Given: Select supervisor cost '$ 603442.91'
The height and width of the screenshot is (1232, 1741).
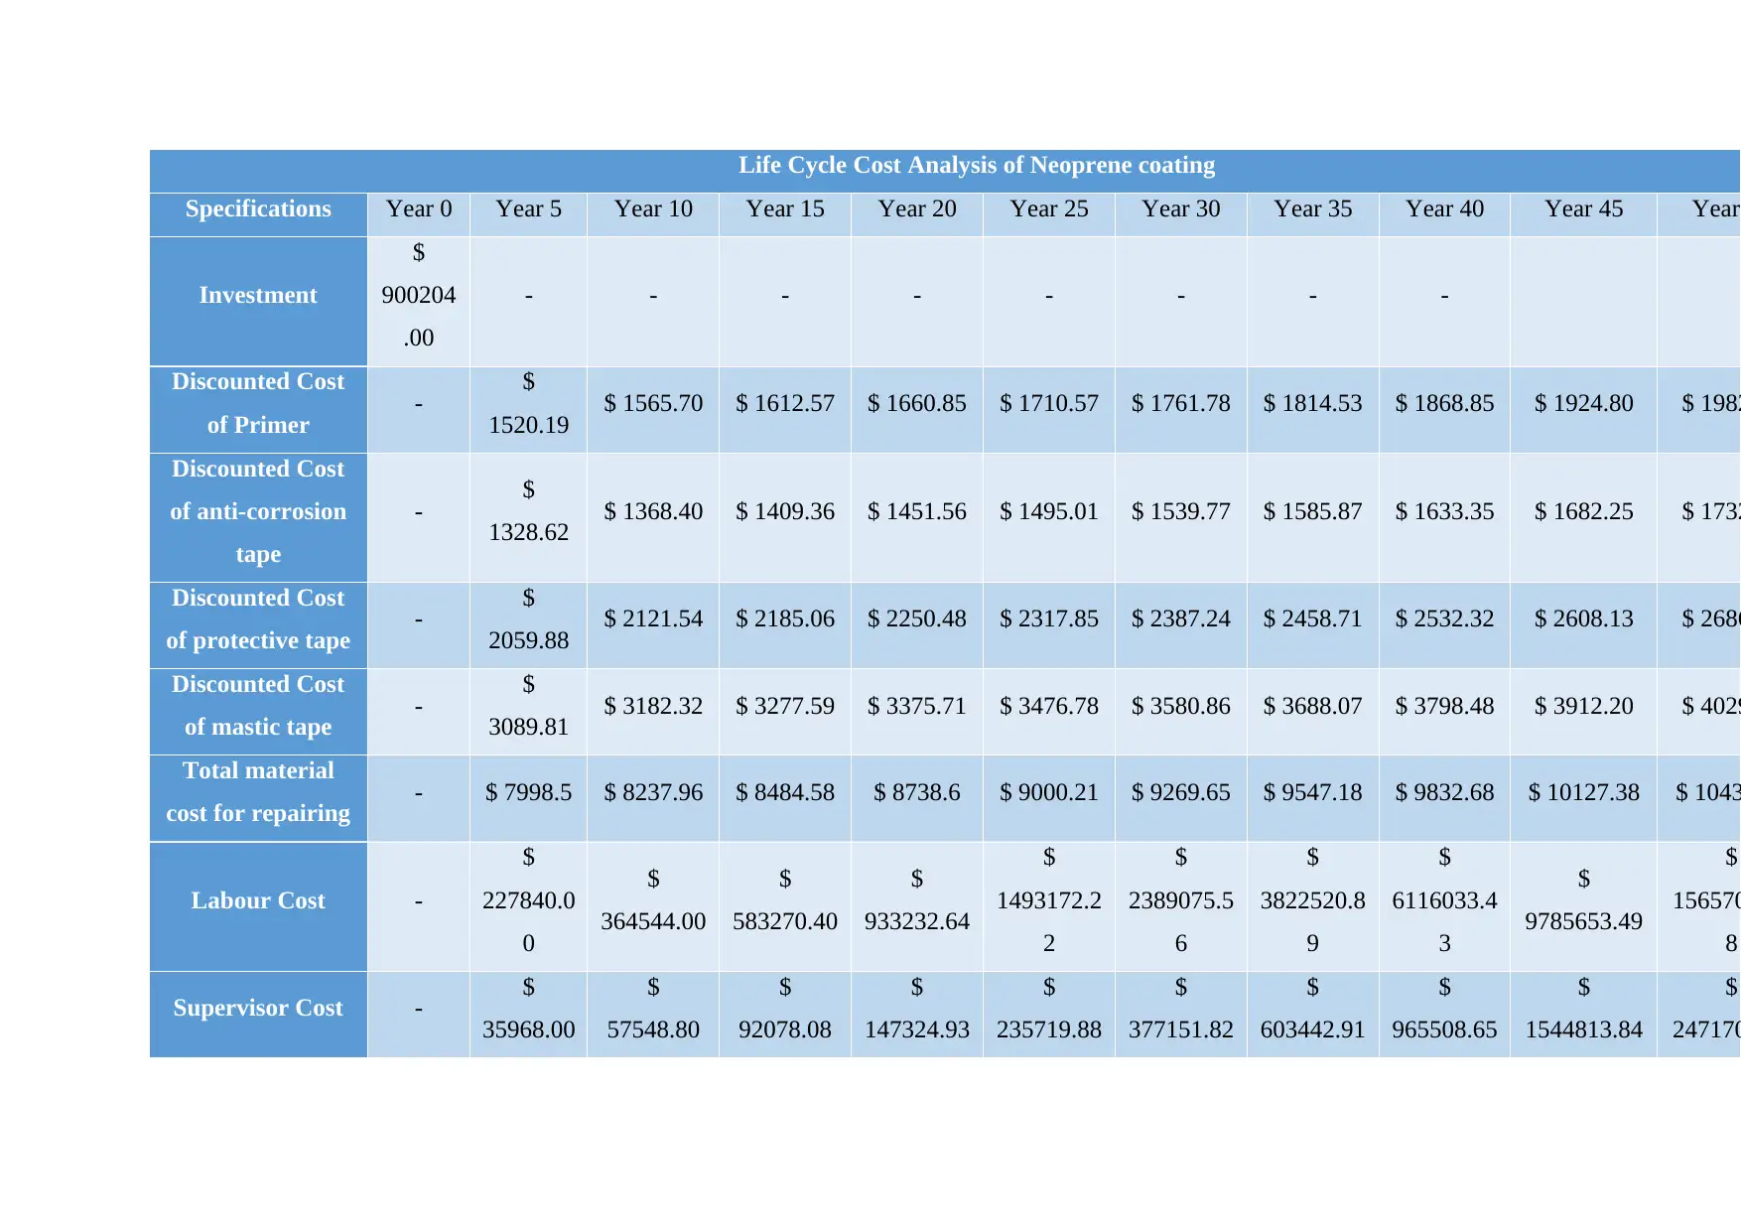Looking at the screenshot, I should [1313, 1009].
